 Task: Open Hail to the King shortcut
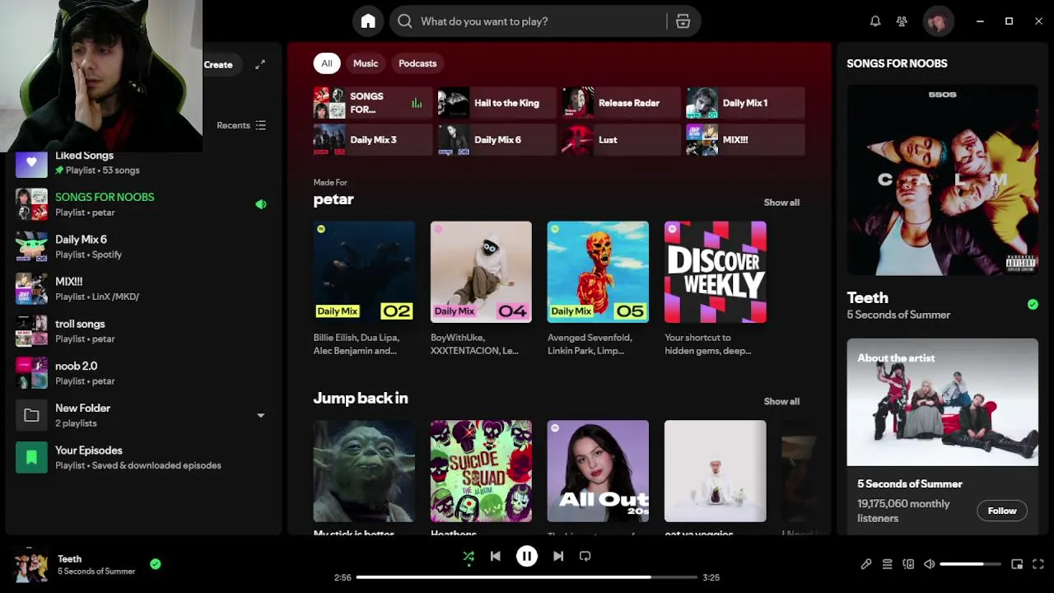click(496, 103)
